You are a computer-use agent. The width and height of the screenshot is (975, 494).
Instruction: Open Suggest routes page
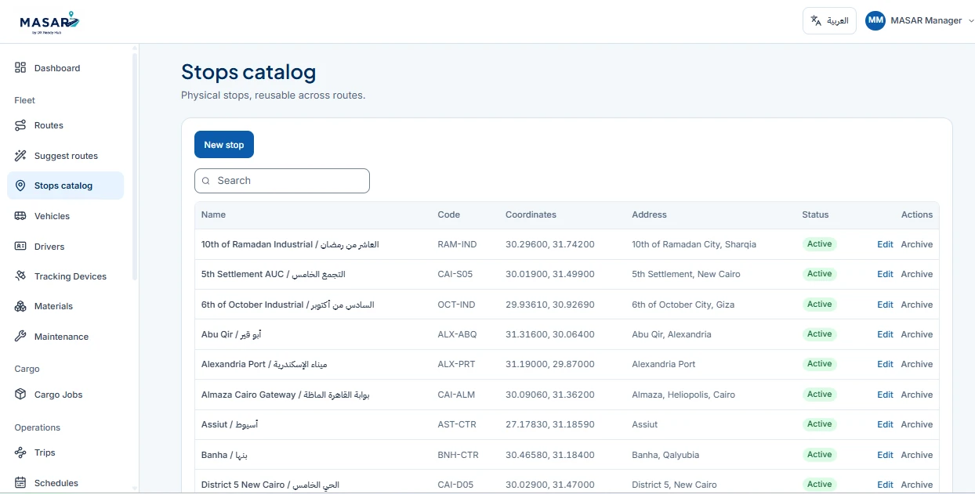coord(65,156)
